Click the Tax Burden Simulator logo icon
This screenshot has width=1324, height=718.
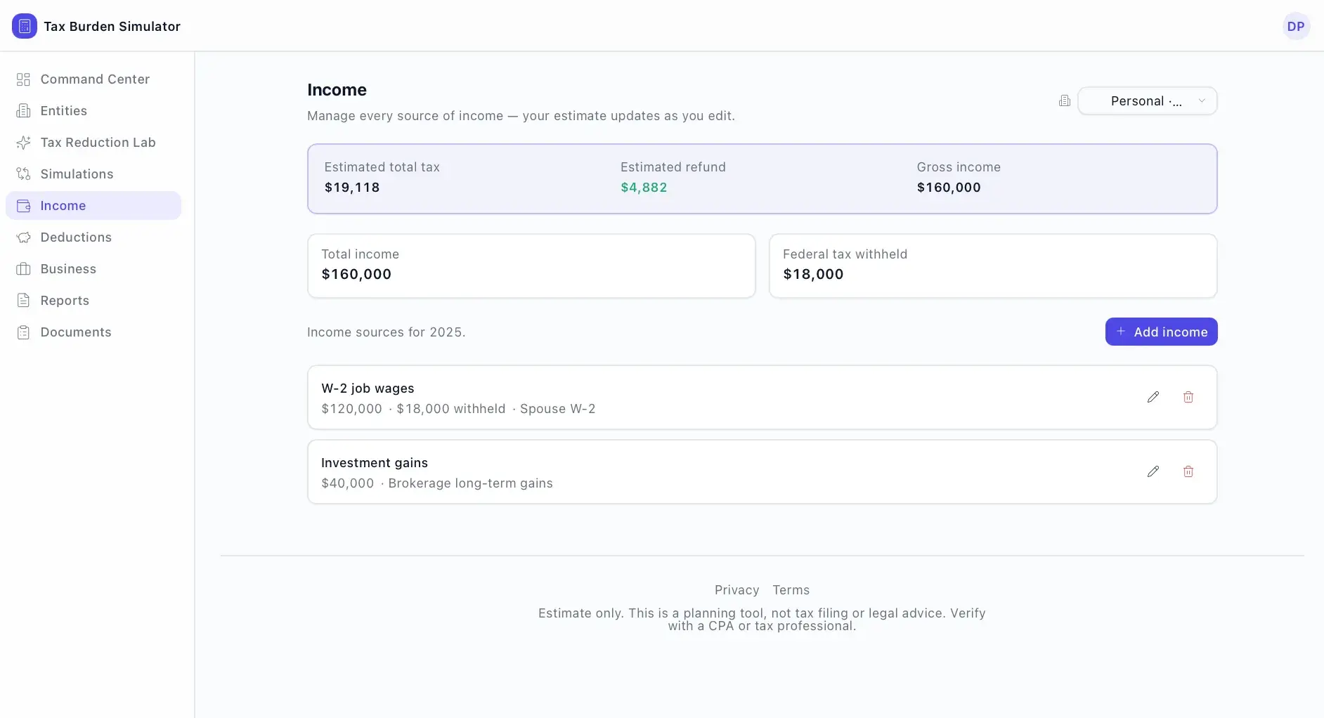[x=25, y=26]
